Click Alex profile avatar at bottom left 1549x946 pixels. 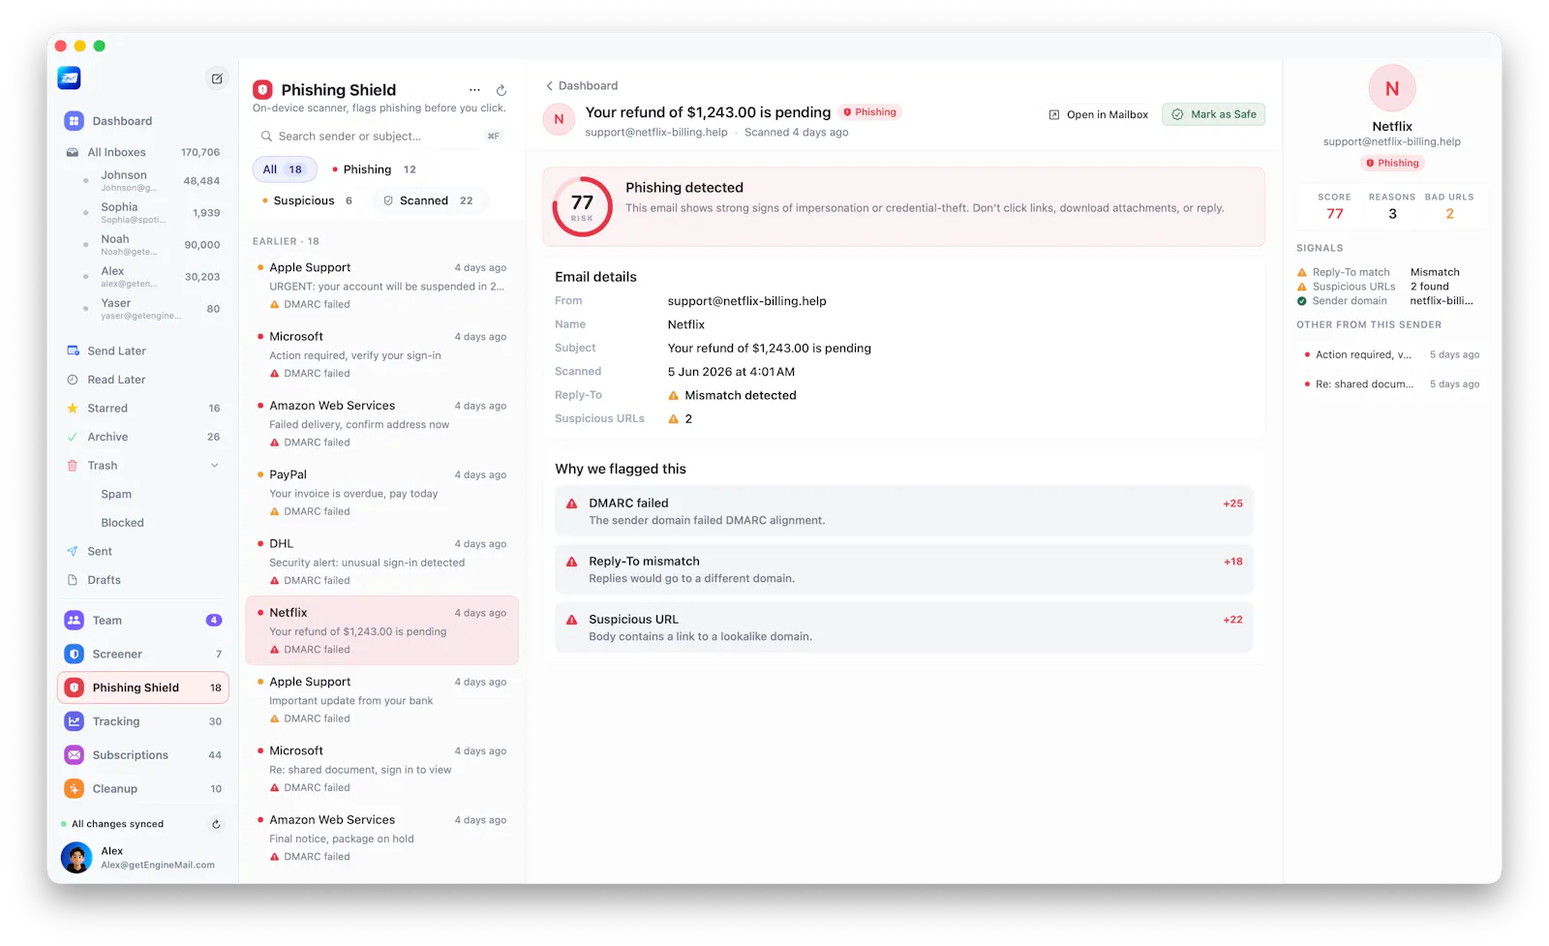click(76, 857)
